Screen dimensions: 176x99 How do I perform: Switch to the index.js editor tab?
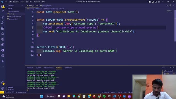(x=32, y=5)
